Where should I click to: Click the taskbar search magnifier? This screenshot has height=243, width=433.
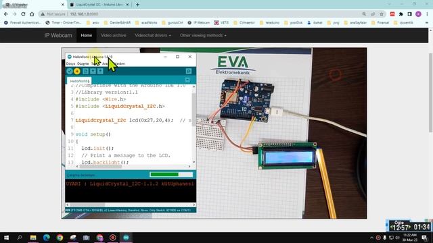tap(20, 238)
